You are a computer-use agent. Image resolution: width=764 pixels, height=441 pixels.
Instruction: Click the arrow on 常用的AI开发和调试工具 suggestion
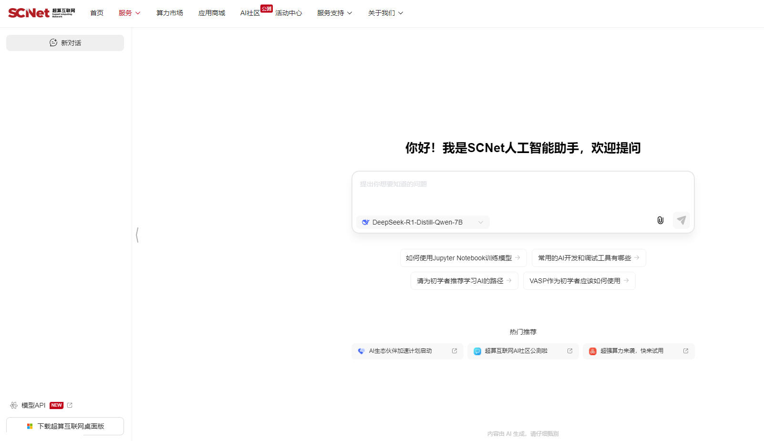[x=637, y=257]
